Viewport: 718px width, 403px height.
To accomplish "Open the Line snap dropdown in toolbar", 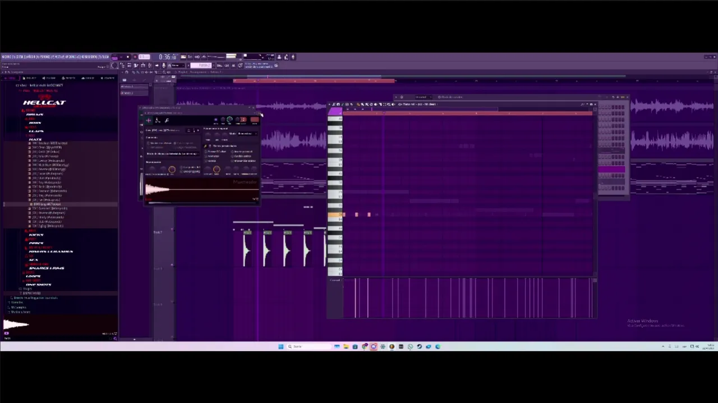I will pyautogui.click(x=178, y=65).
